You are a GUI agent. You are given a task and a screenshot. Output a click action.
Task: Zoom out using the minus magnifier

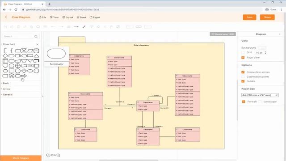48,155
